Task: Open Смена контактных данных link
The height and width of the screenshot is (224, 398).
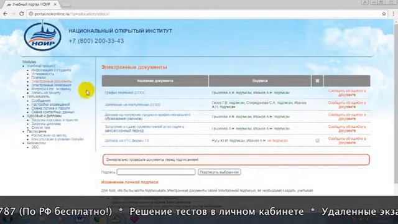Action: click(53, 112)
